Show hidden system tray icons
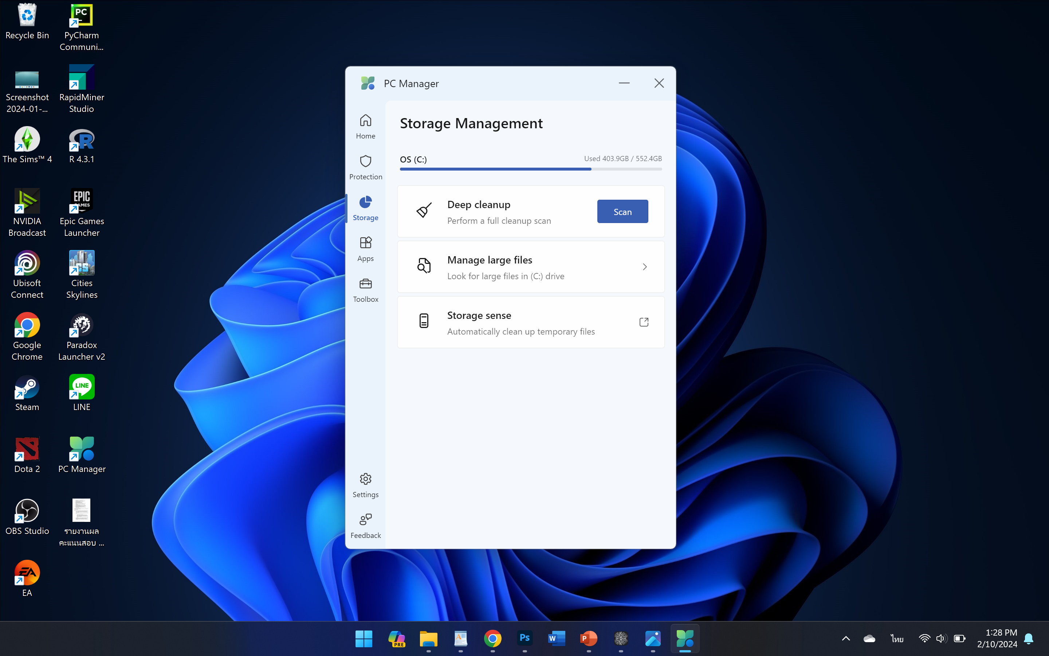The image size is (1049, 656). (x=846, y=638)
